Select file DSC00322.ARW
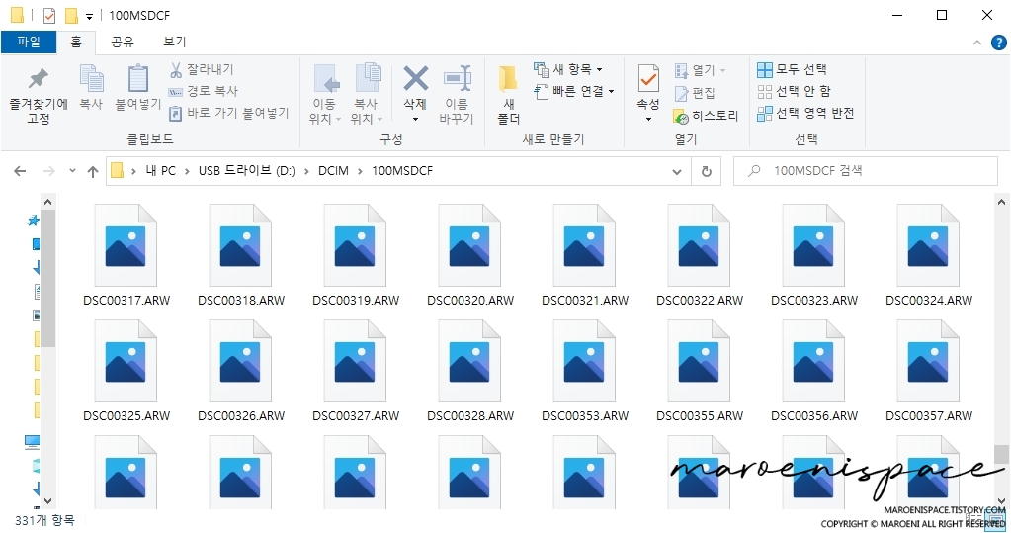 pyautogui.click(x=700, y=255)
